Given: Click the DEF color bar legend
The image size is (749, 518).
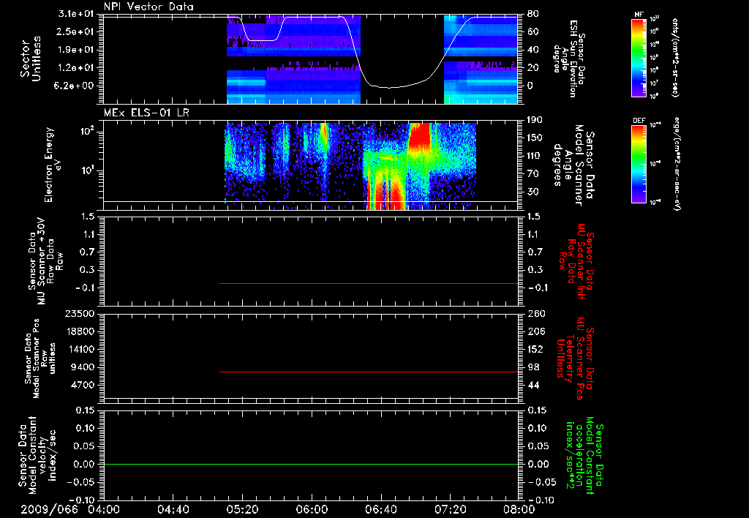Looking at the screenshot, I should [x=639, y=164].
